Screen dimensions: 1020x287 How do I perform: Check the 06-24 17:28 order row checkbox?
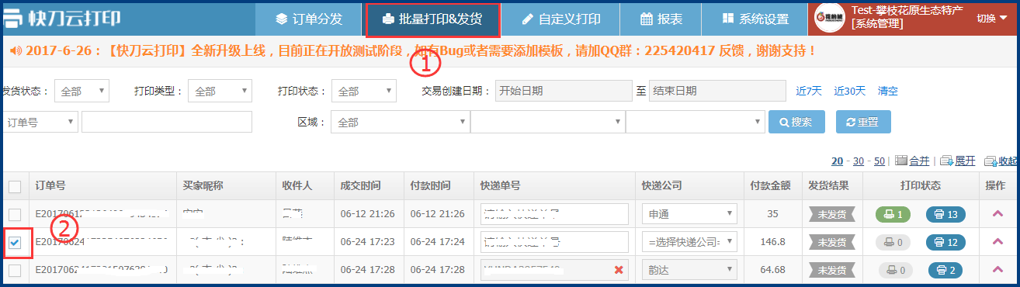pyautogui.click(x=15, y=270)
